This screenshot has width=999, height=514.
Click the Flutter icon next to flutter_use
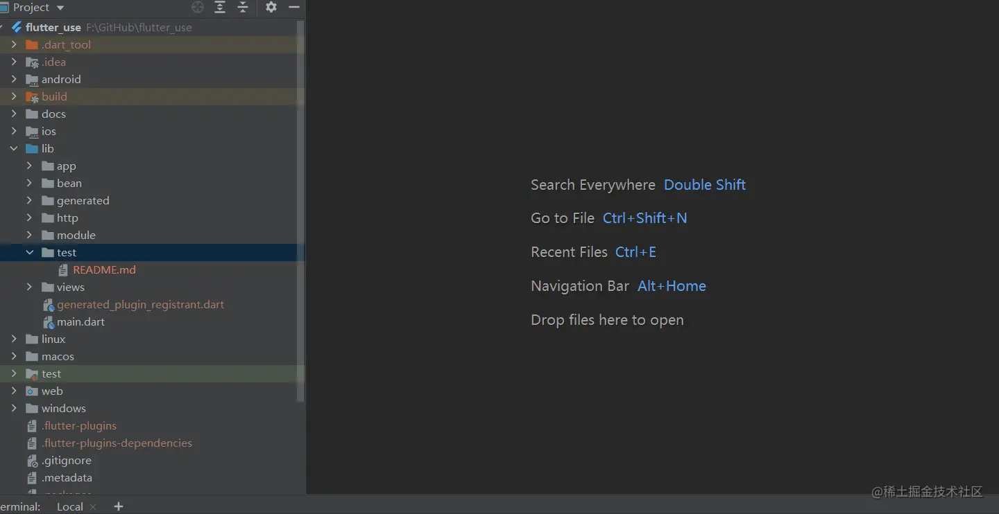[x=17, y=28]
